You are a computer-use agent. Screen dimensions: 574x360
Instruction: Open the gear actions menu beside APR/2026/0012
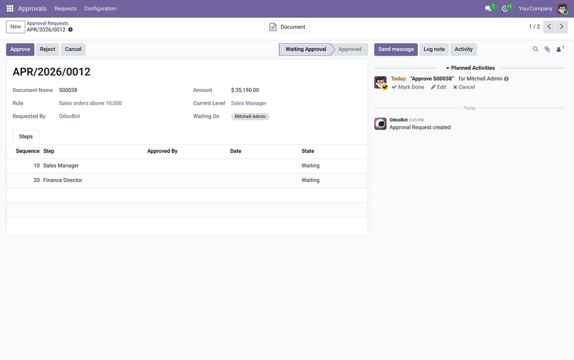click(x=70, y=30)
